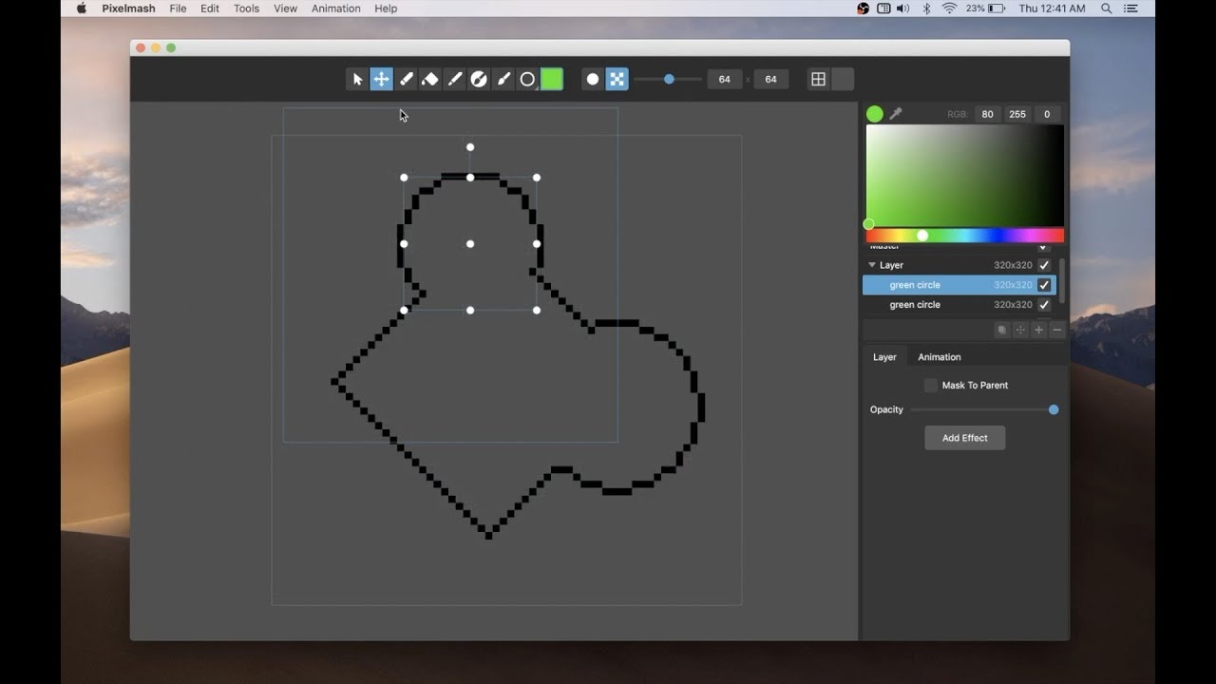Pick the eyedropper color sampler

click(895, 114)
